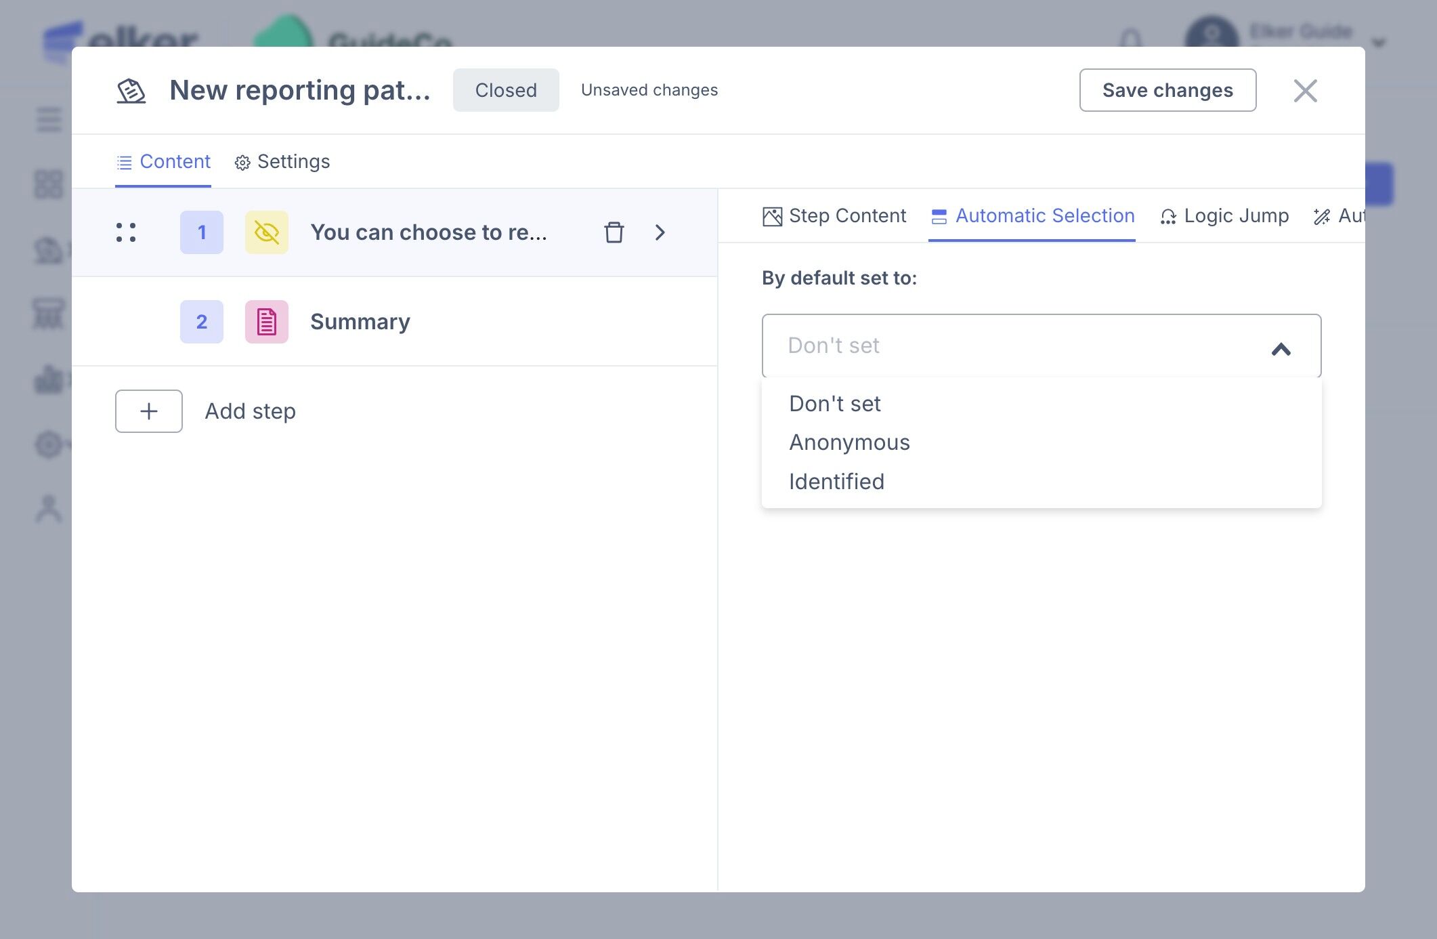Delete step 1 using the trash icon
The image size is (1437, 939).
(614, 232)
